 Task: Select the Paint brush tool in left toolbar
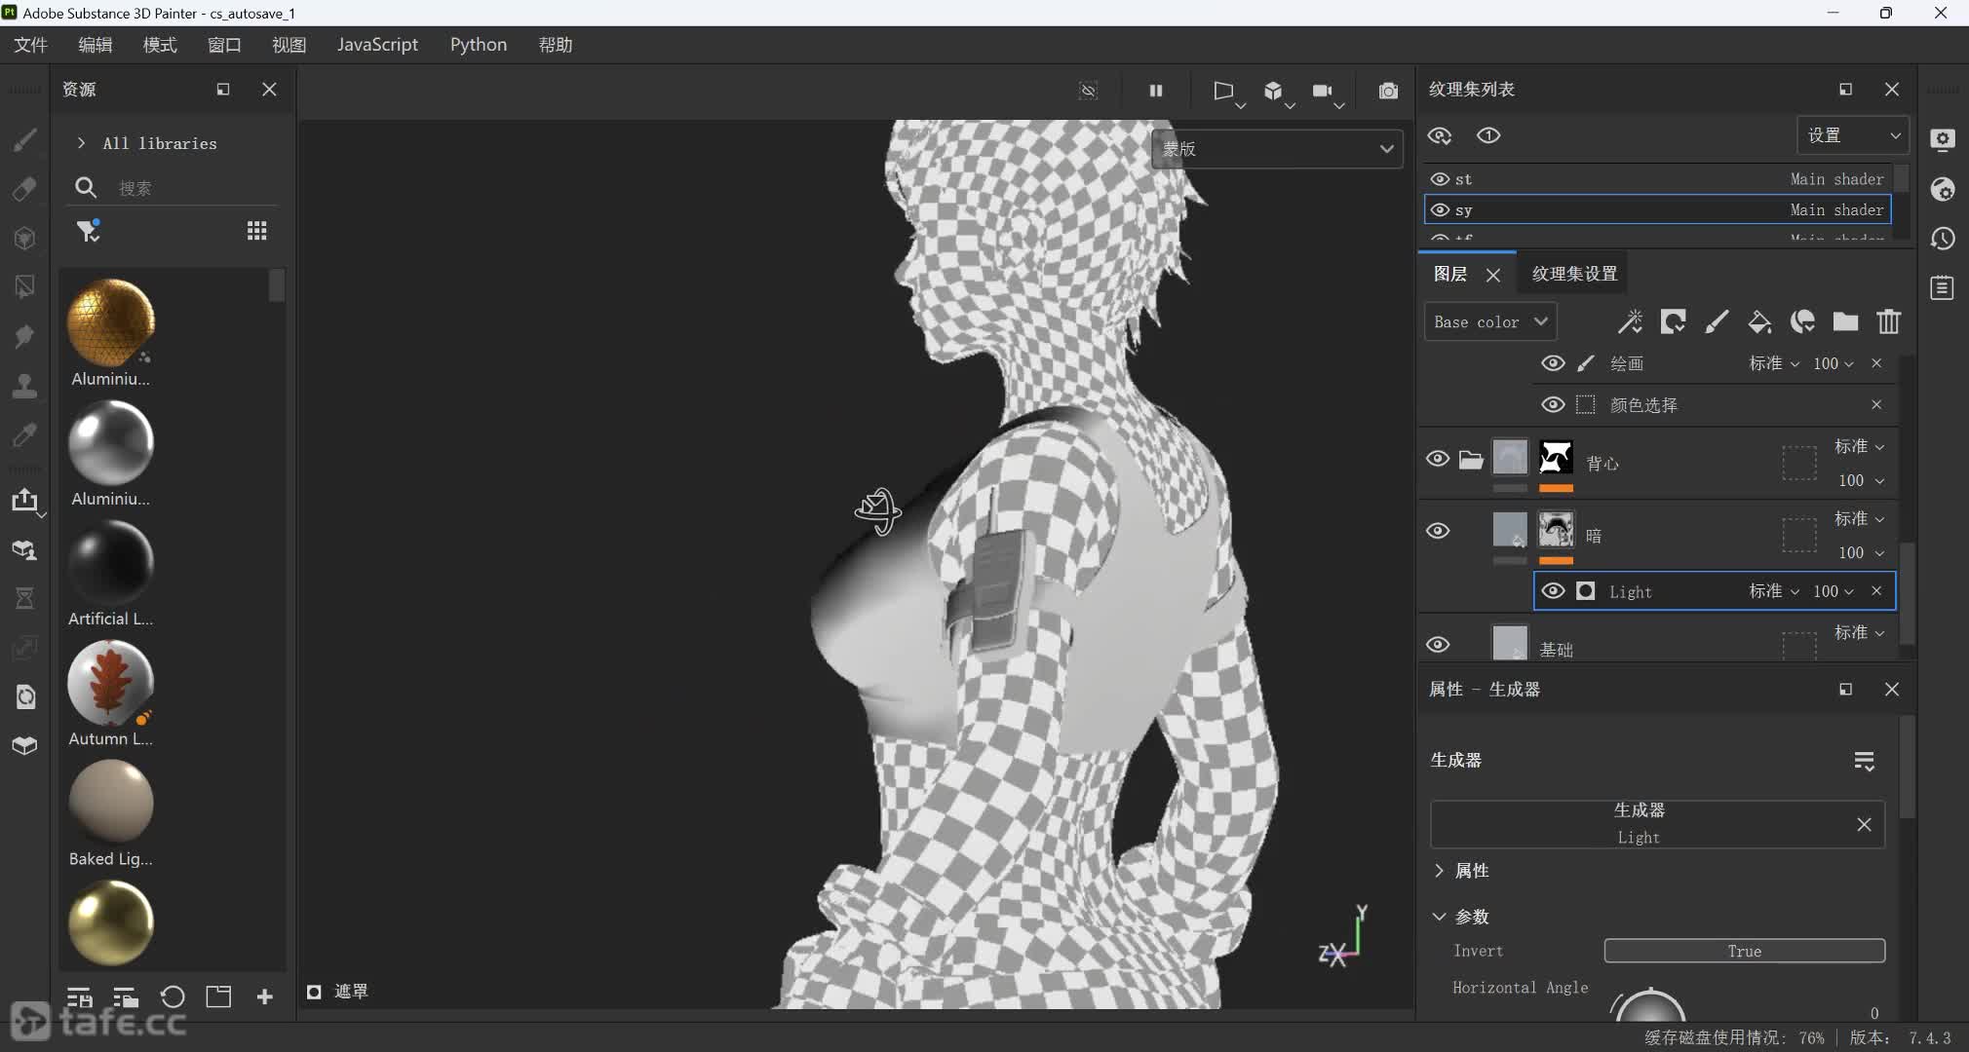pos(25,139)
